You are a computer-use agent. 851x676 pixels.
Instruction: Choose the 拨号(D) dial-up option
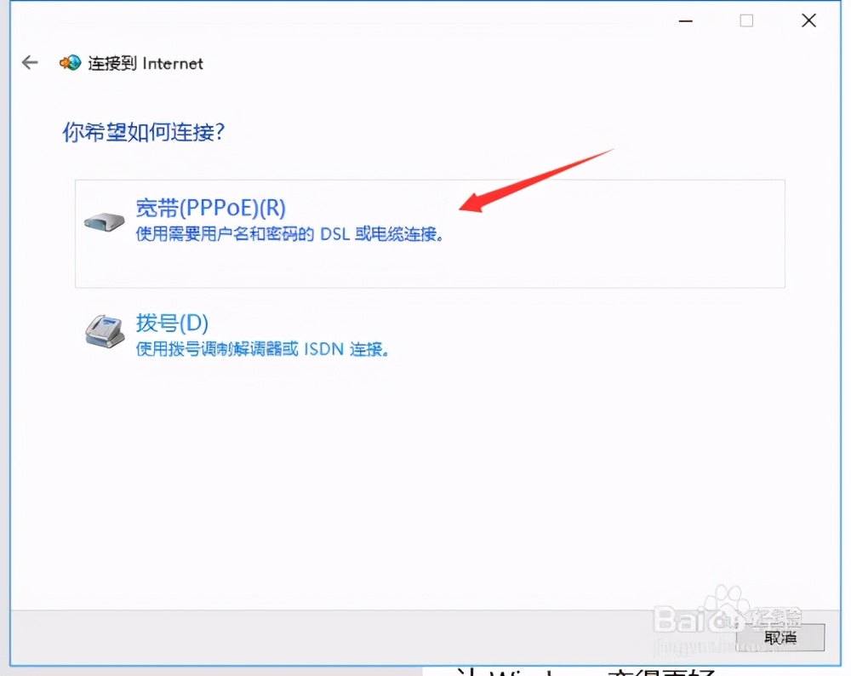(x=173, y=323)
